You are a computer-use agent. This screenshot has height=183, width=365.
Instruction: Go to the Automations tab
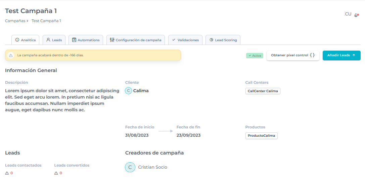point(86,40)
